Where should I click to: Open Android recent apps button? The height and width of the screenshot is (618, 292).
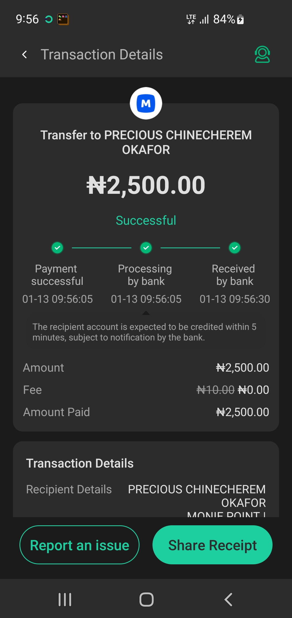pos(65,599)
